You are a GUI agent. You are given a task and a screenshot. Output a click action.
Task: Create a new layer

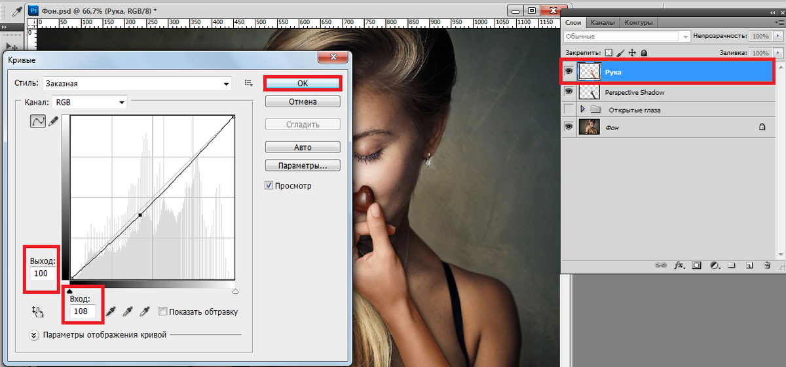750,266
